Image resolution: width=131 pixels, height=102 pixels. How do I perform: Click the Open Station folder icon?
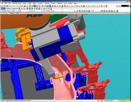tap(5, 6)
